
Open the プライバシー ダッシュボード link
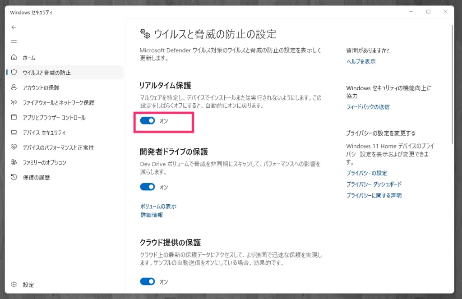[x=374, y=184]
